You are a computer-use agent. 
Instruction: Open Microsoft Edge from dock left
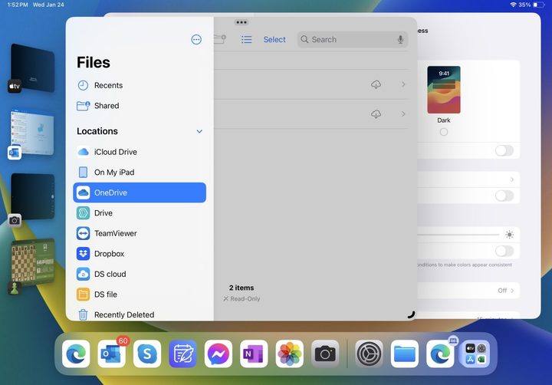[x=76, y=354]
